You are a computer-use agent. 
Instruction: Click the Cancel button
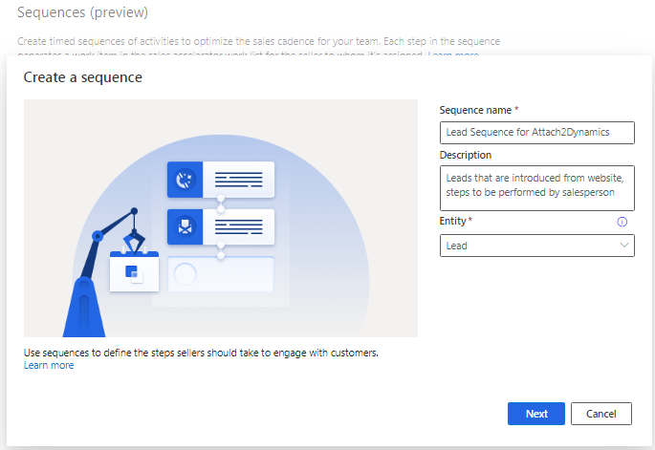(601, 414)
